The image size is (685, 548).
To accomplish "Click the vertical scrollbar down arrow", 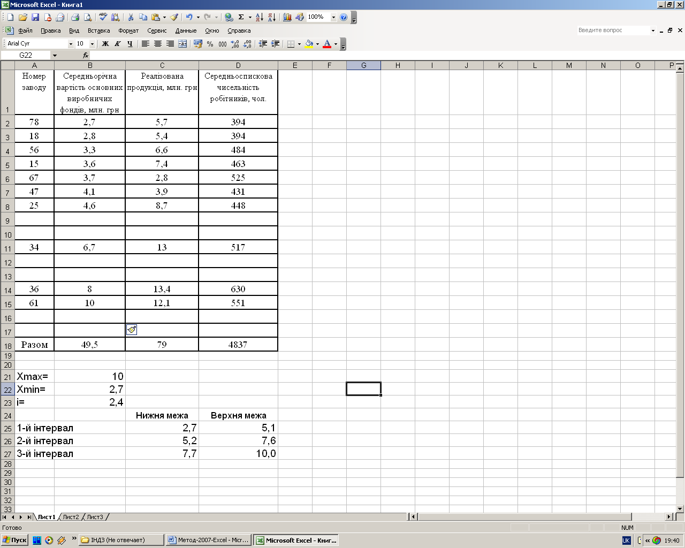I will tap(680, 508).
